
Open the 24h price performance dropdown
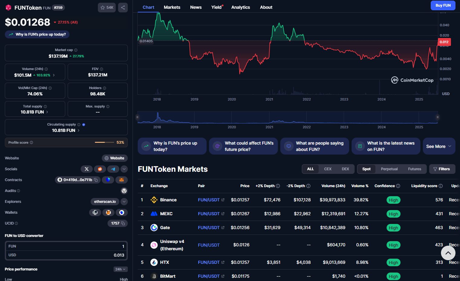pyautogui.click(x=120, y=269)
